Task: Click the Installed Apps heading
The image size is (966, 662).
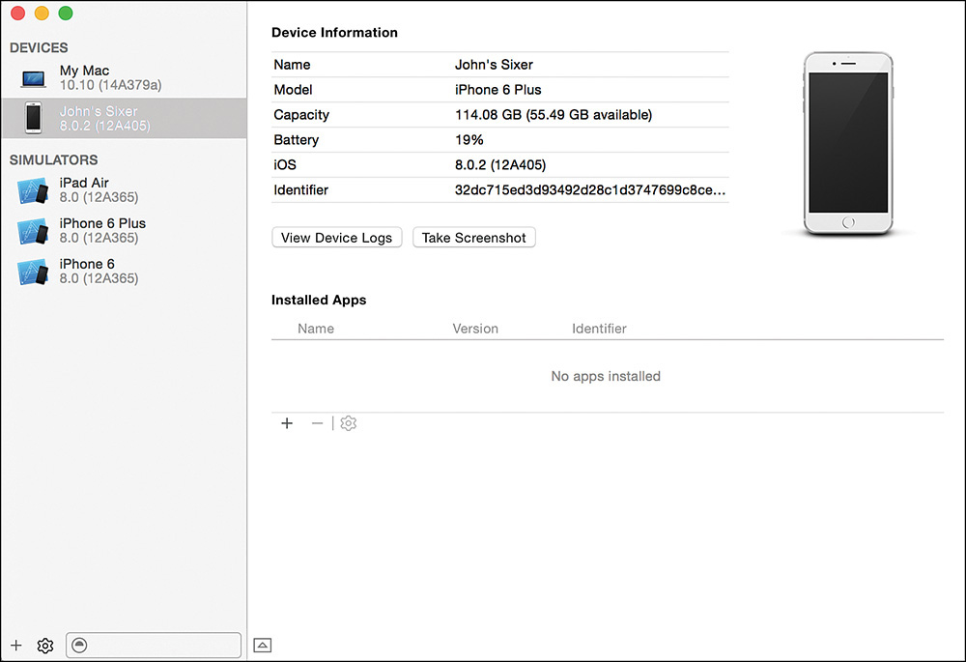Action: click(x=319, y=301)
